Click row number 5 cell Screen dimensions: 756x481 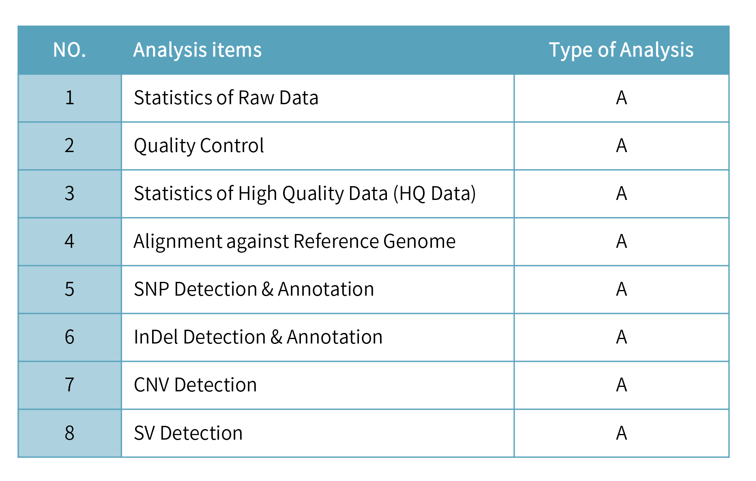point(69,289)
